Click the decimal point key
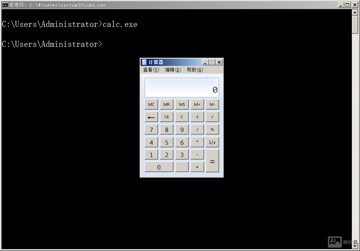 point(182,167)
